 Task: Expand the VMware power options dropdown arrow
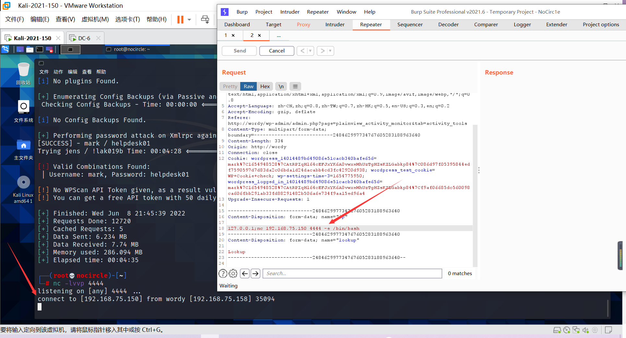coord(189,20)
